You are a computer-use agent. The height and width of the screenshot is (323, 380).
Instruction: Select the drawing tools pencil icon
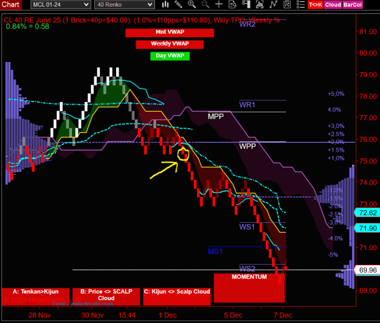tap(178, 4)
